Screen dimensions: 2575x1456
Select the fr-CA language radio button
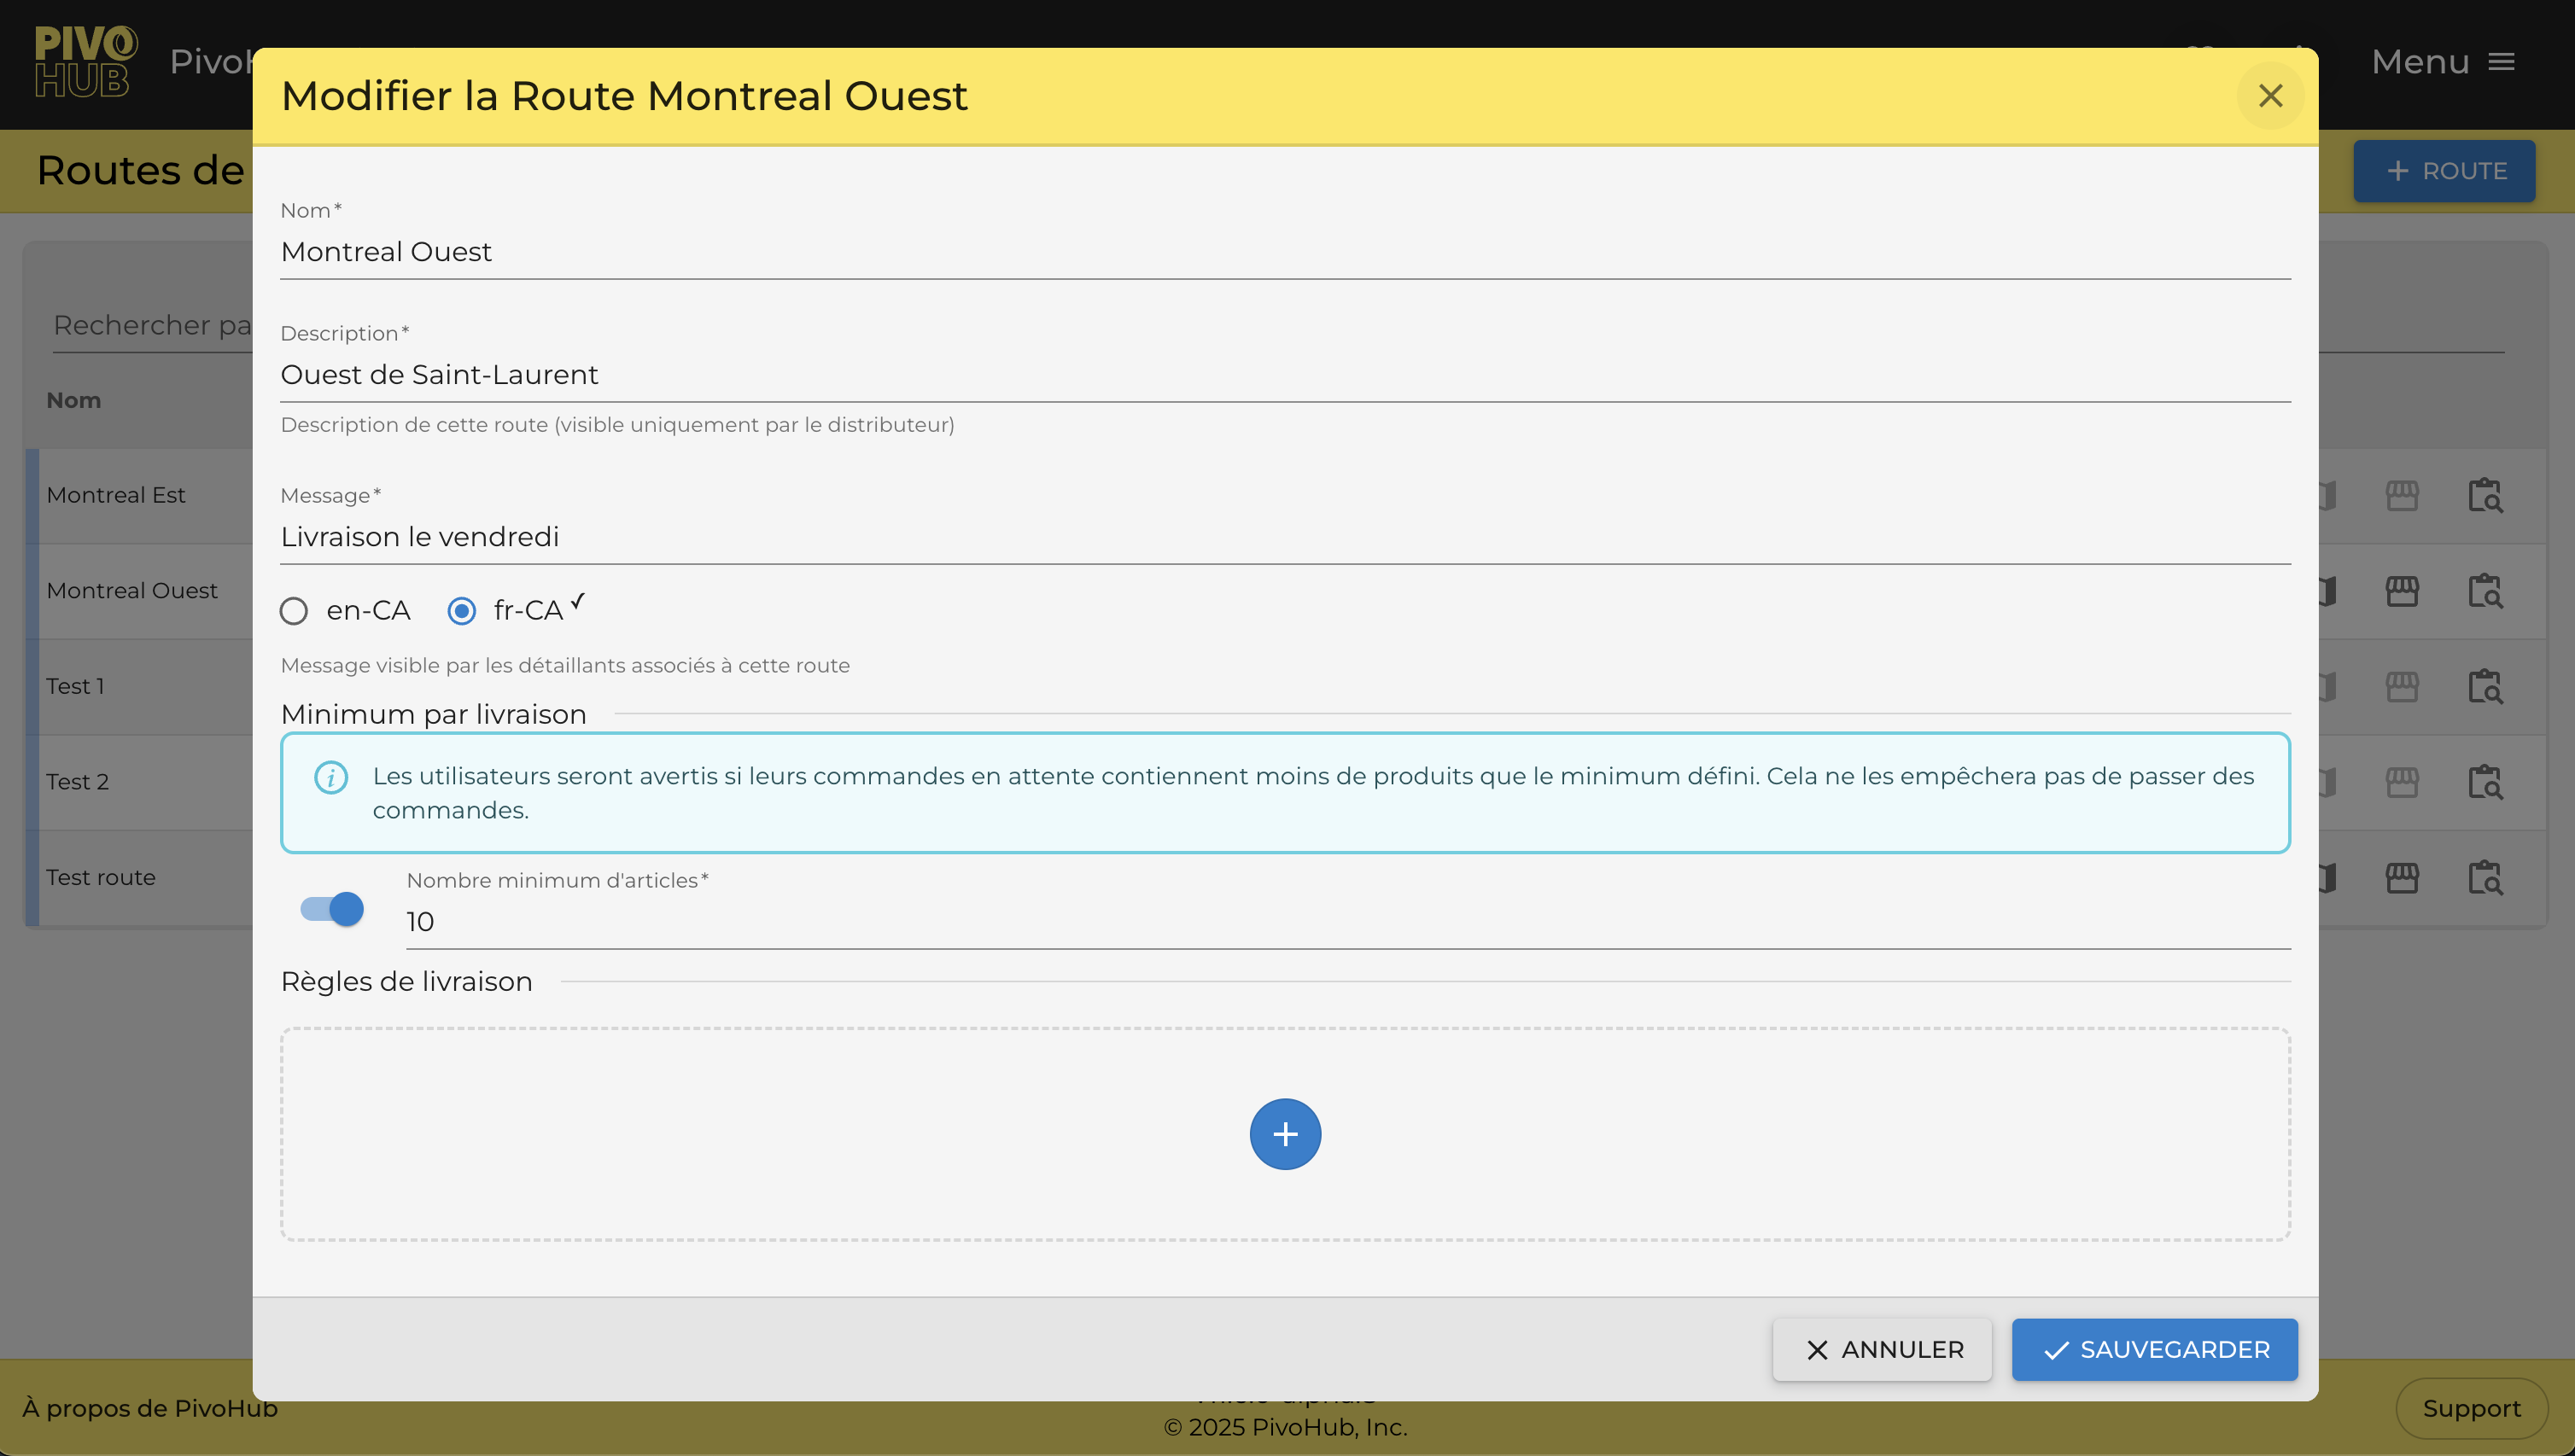point(461,611)
